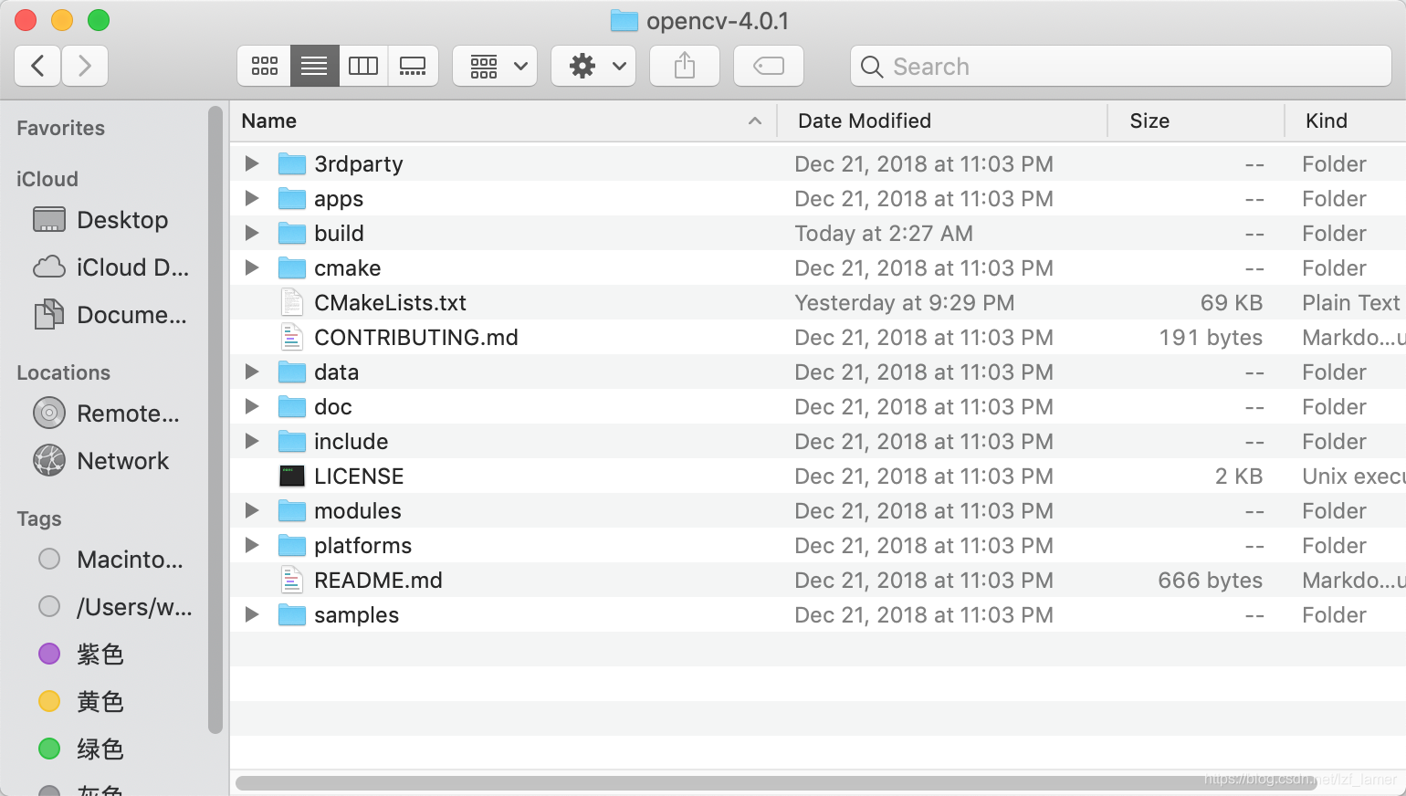This screenshot has width=1406, height=796.
Task: Open the group-by arrangement dropdown
Action: pyautogui.click(x=495, y=66)
